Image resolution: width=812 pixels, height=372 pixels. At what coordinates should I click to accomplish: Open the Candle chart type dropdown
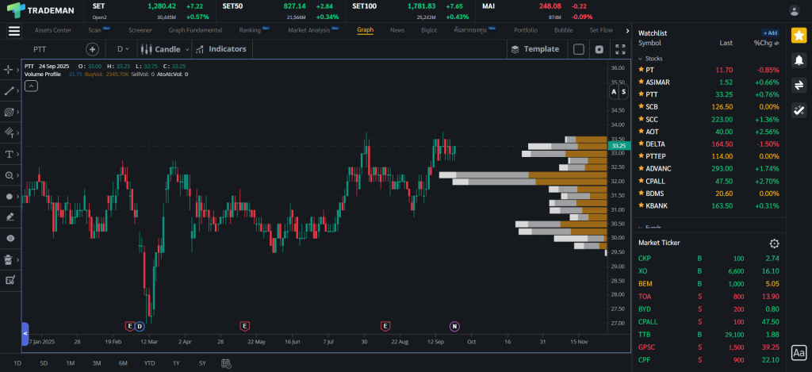[165, 49]
